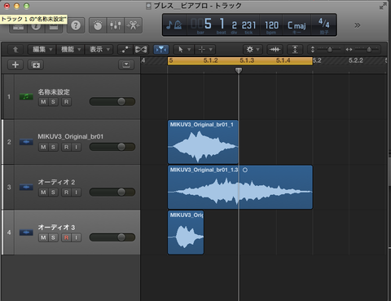Select the MIKUV3_Original_br01_1.3 audio region
The image size is (391, 301).
(x=240, y=187)
